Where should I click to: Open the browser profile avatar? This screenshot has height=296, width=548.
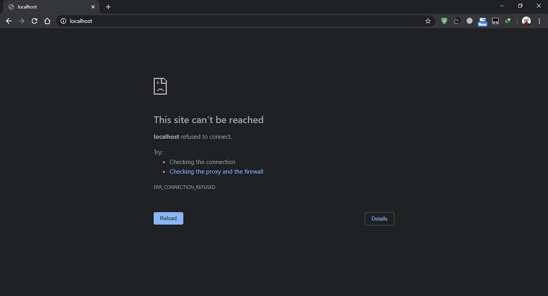point(526,21)
